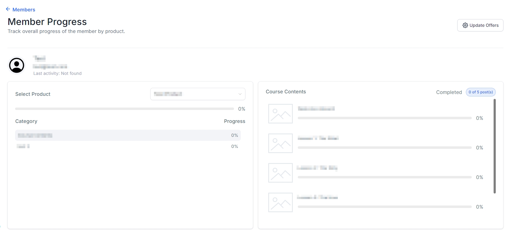Image resolution: width=509 pixels, height=232 pixels.
Task: Click the first course post title
Action: 316,108
